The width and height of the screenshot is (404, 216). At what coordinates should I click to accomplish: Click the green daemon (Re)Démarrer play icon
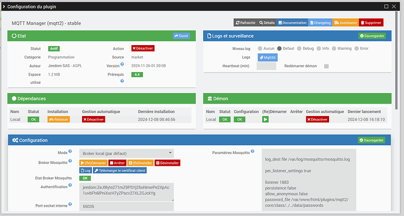pyautogui.click(x=265, y=119)
